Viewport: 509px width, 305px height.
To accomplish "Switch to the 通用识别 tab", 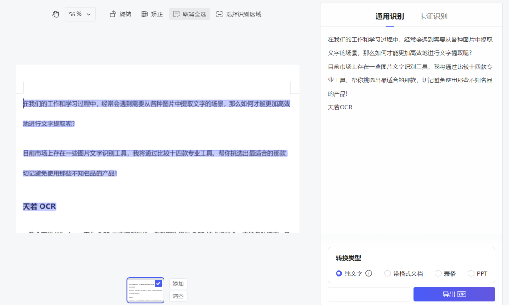I will pos(390,16).
